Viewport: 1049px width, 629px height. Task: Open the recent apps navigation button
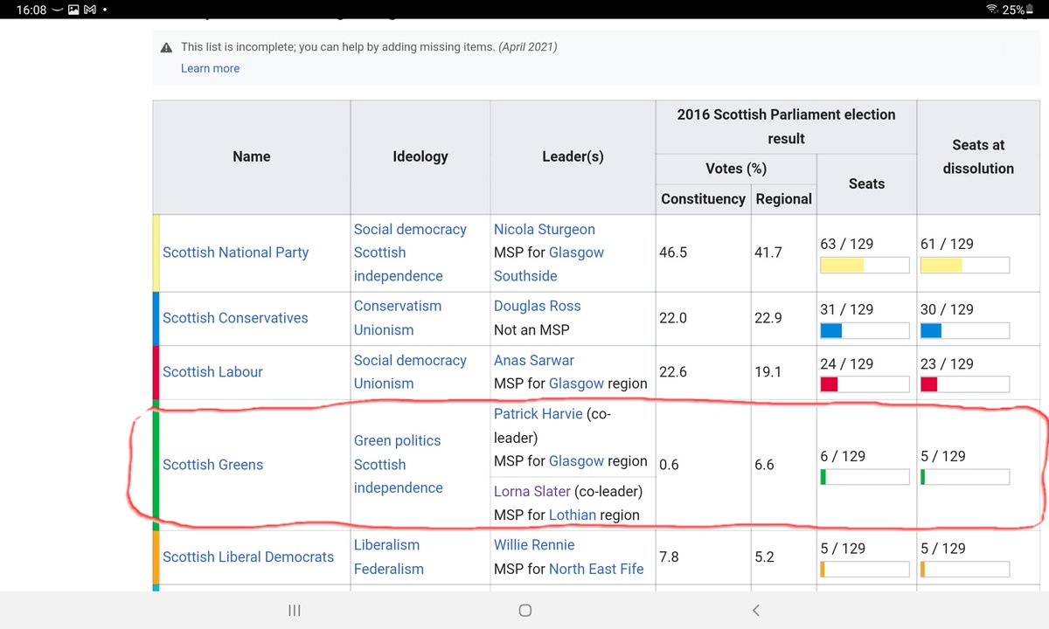pyautogui.click(x=295, y=611)
